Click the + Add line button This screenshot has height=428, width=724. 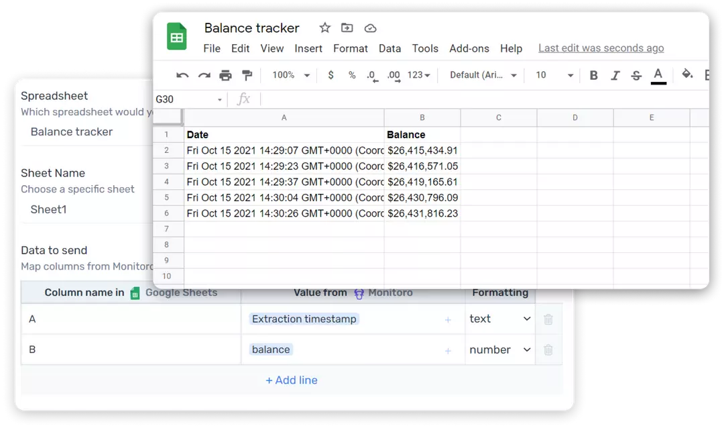click(292, 380)
